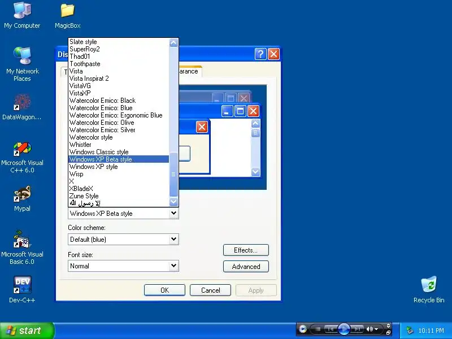The height and width of the screenshot is (339, 452).
Task: Click the show video/visualization arrows on media toolbar
Action: [x=388, y=326]
